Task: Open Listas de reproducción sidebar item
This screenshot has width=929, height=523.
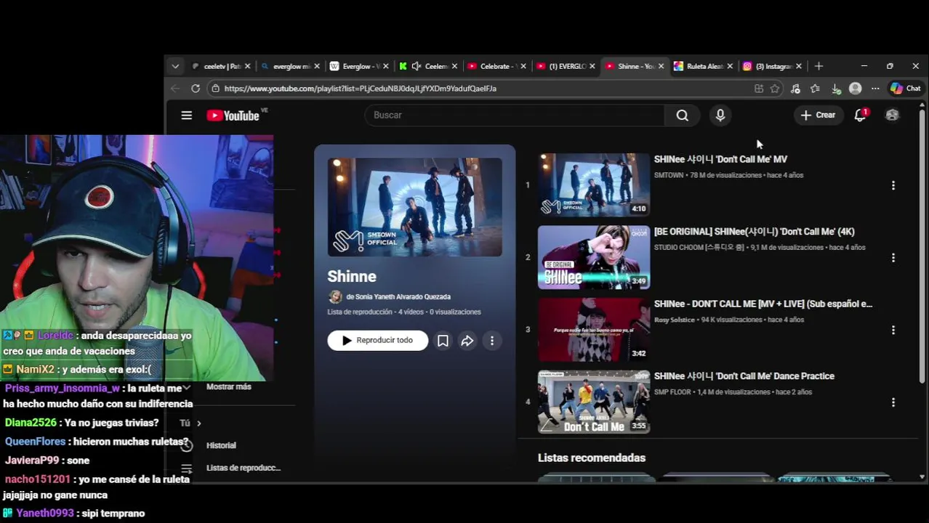Action: click(243, 468)
